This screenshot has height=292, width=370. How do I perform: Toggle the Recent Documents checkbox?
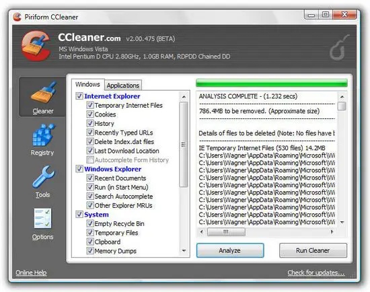coord(90,178)
